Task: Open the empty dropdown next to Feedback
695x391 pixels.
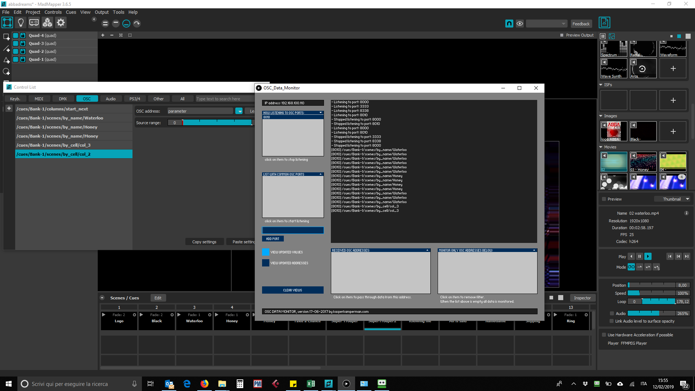Action: coord(547,24)
